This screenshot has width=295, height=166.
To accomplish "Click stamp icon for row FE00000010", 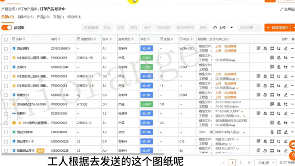I will click(x=272, y=132).
